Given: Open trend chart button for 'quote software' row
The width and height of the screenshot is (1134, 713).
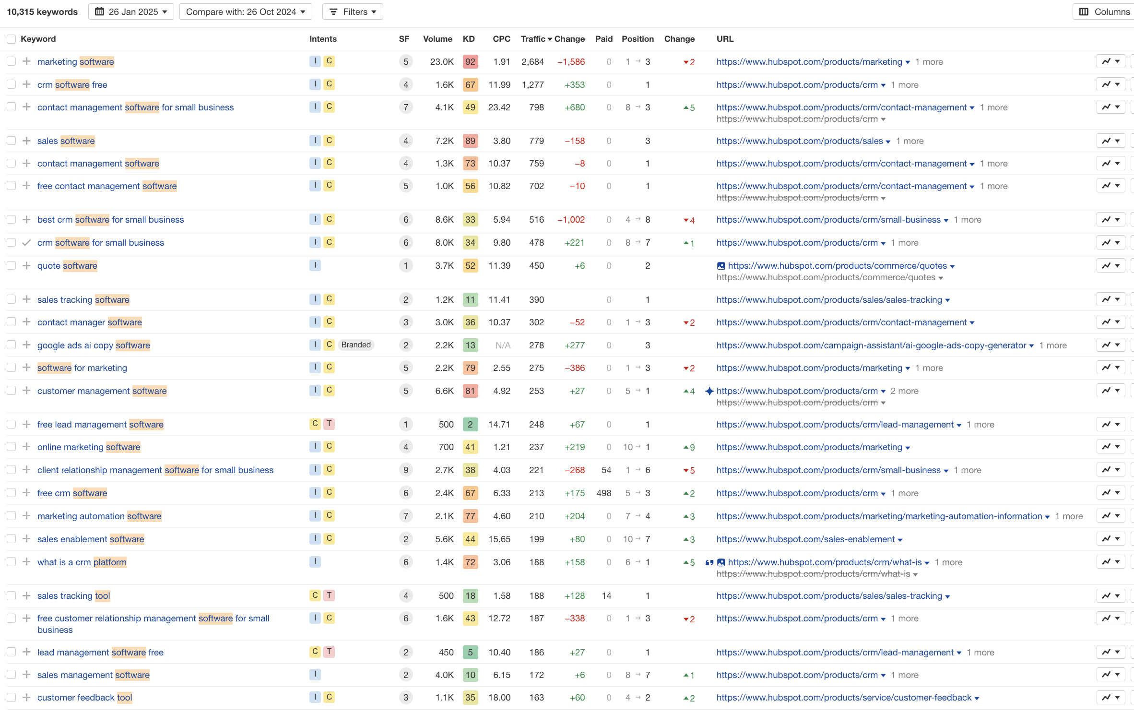Looking at the screenshot, I should pos(1110,265).
